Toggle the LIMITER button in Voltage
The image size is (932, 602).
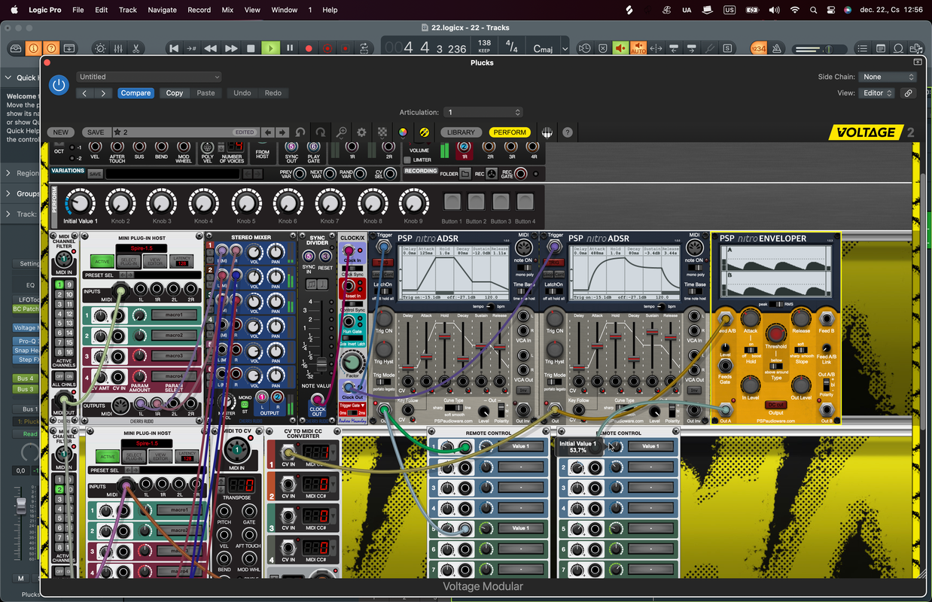tap(408, 160)
